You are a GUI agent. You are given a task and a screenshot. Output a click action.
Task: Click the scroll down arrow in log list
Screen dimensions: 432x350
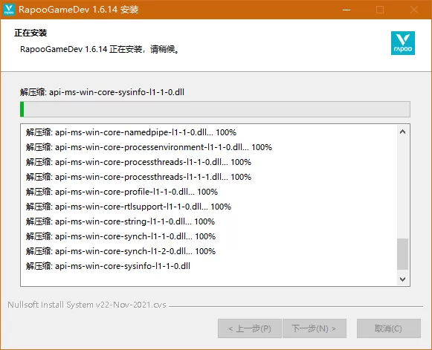402,279
